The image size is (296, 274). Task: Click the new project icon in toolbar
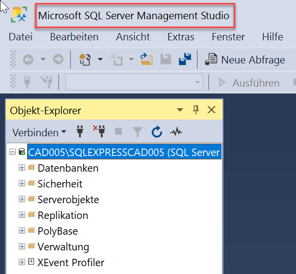point(85,60)
